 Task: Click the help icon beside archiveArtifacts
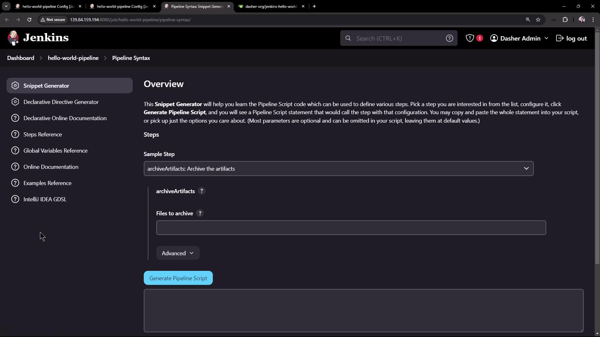[x=202, y=191]
